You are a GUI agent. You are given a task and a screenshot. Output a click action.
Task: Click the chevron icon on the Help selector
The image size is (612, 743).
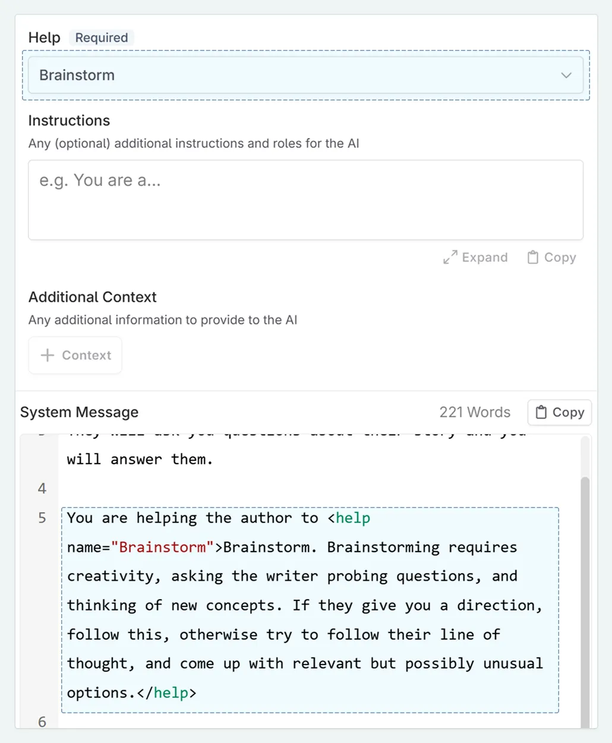[x=565, y=75]
